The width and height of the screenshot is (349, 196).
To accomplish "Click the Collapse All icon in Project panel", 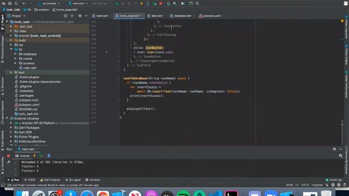I will (x=72, y=16).
